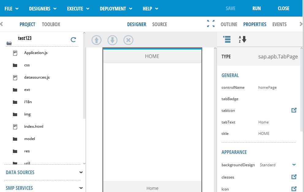Image resolution: width=304 pixels, height=192 pixels.
Task: Open the DESIGNERS menu
Action: pos(43,9)
